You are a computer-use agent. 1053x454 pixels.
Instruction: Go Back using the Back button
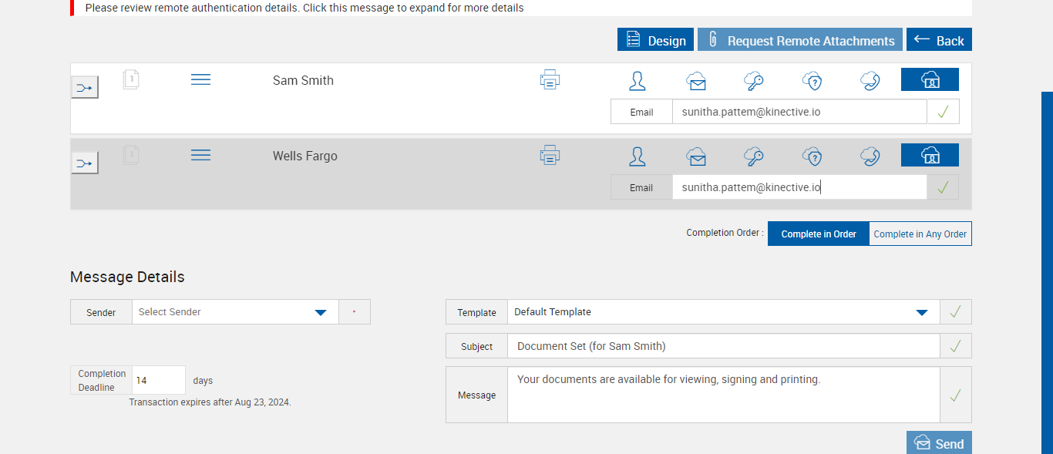point(939,41)
